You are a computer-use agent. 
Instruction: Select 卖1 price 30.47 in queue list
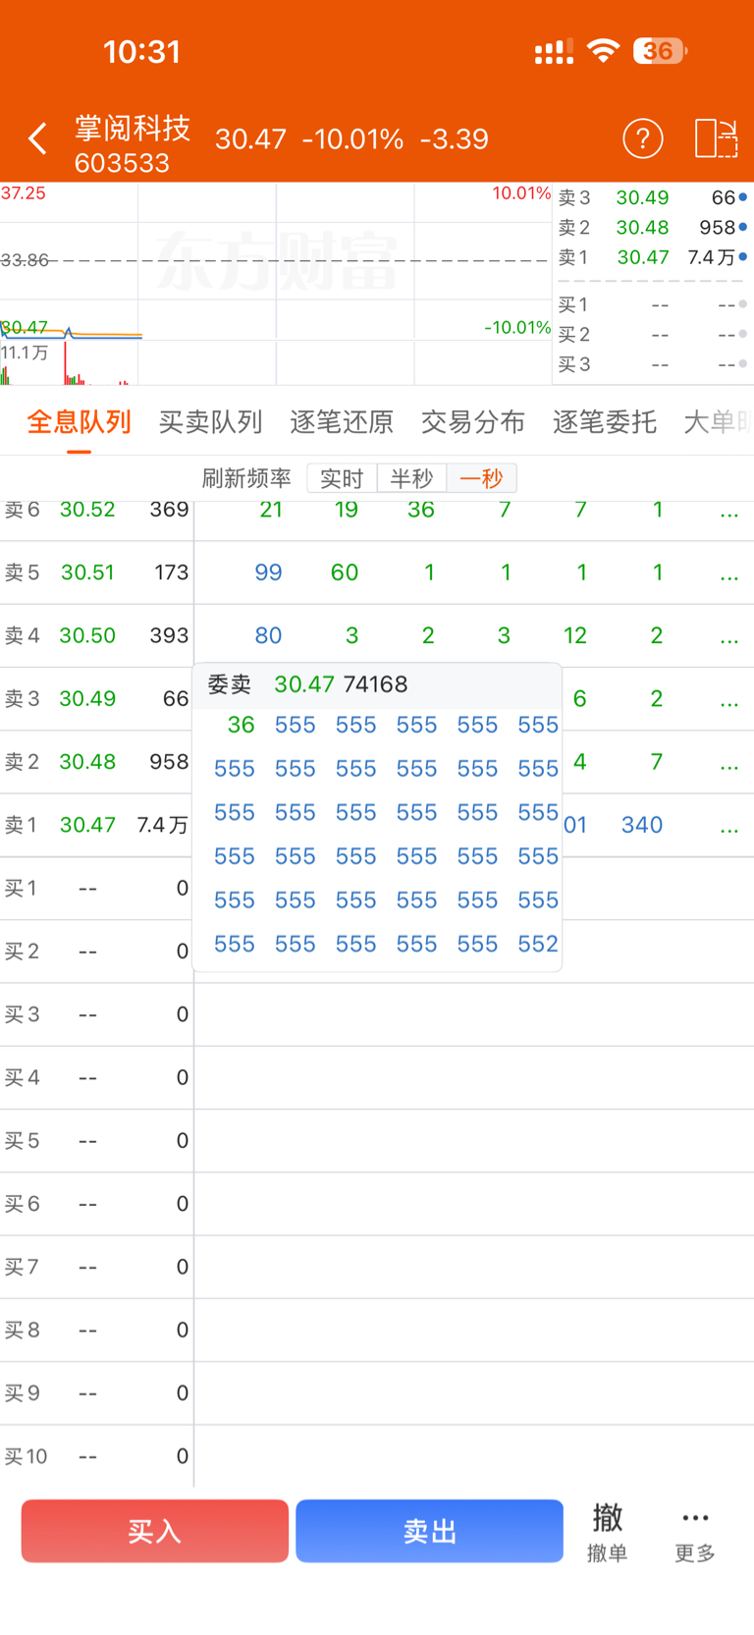click(87, 825)
